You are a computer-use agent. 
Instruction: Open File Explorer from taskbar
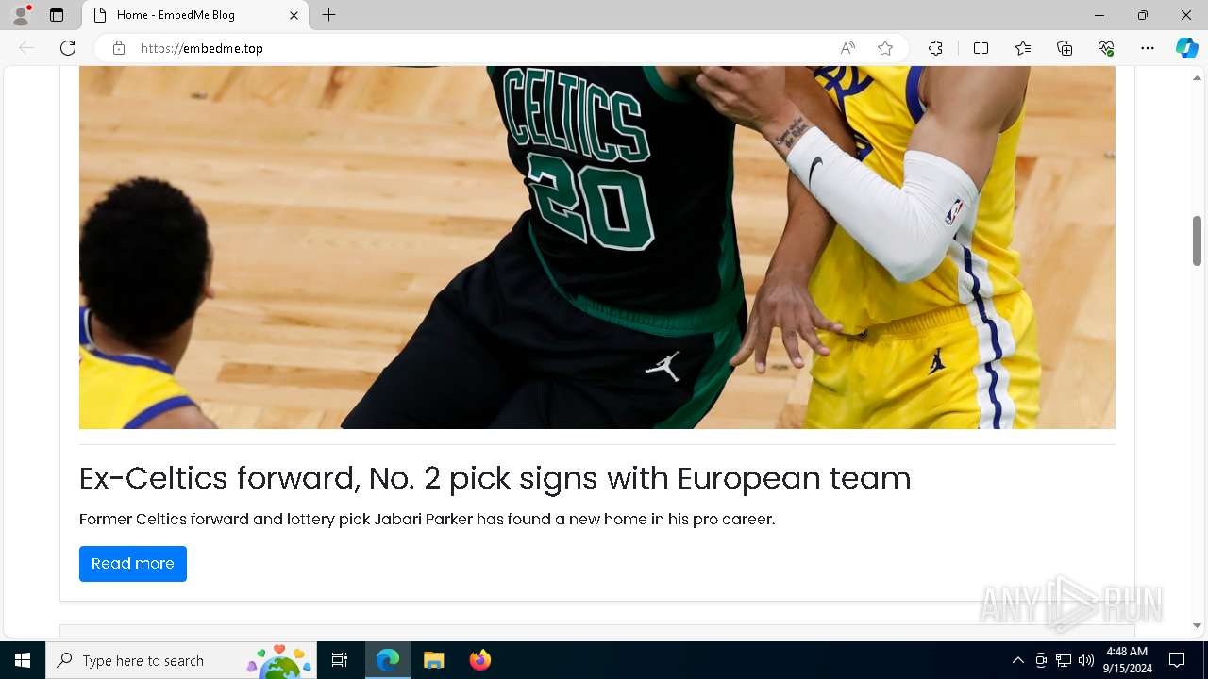click(x=433, y=660)
